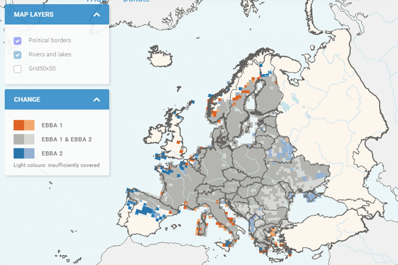The width and height of the screenshot is (398, 265).
Task: Click the light orange EBBA 1 swatch
Action: 29,125
